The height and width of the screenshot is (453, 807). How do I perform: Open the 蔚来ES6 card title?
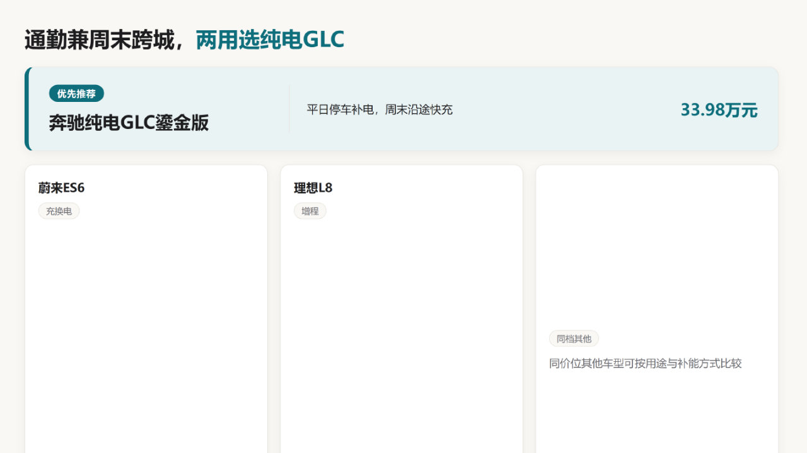tap(61, 188)
